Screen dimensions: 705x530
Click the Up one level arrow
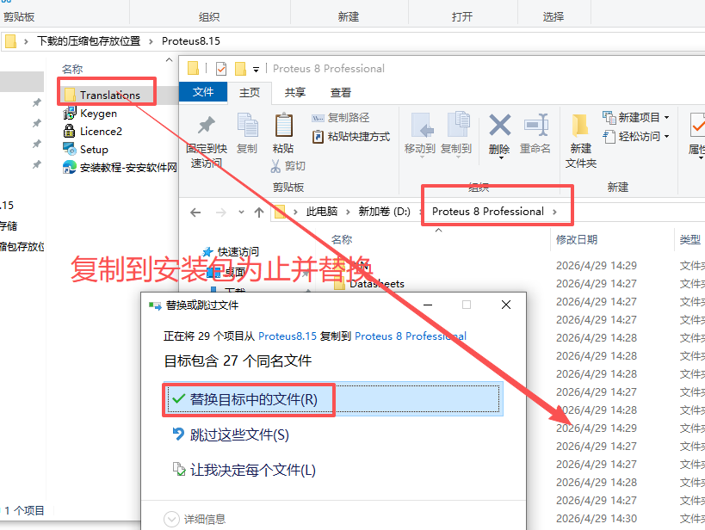258,213
